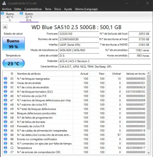Click the scrollbar down arrow in attribute list
The height and width of the screenshot is (157, 153).
[148, 153]
